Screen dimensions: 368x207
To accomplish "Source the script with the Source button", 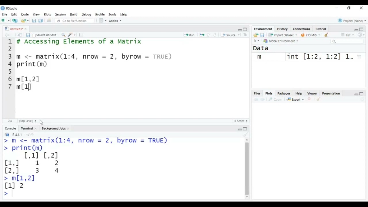I will pyautogui.click(x=229, y=35).
